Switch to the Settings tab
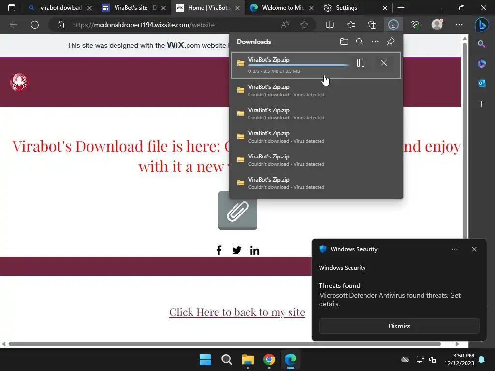The height and width of the screenshot is (371, 495). 346,8
